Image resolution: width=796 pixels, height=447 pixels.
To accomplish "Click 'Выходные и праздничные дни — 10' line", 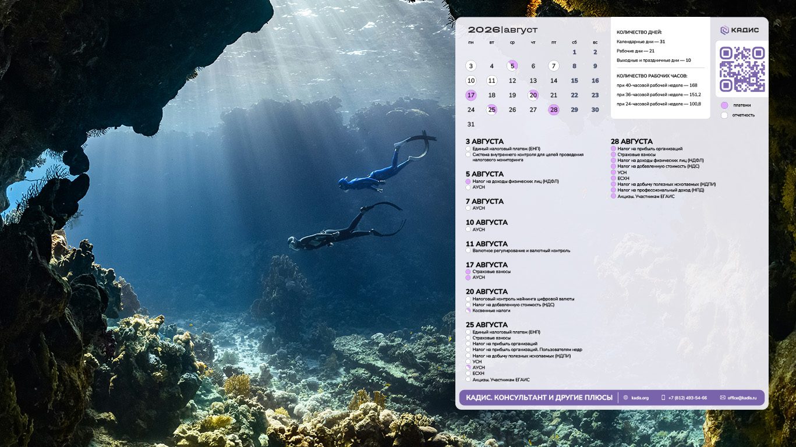I will (654, 61).
